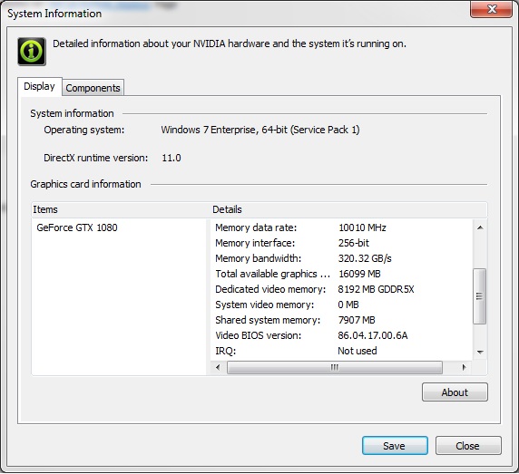Click the Close button

[468, 446]
